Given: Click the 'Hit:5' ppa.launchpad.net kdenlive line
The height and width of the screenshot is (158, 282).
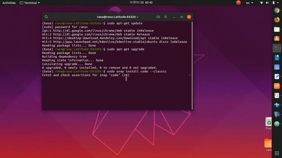Looking at the screenshot, I should [x=115, y=42].
